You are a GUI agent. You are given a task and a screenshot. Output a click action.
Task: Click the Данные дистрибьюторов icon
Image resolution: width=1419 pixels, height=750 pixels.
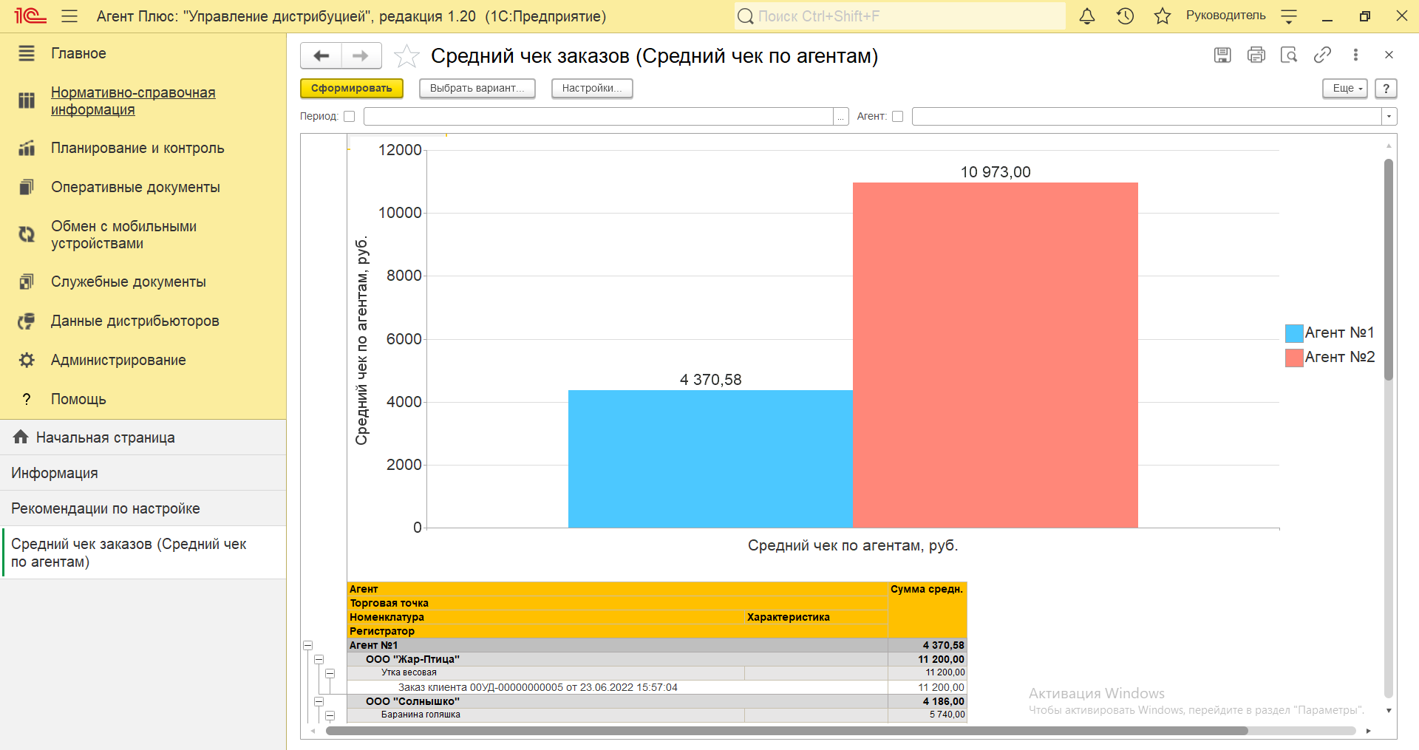pos(27,321)
